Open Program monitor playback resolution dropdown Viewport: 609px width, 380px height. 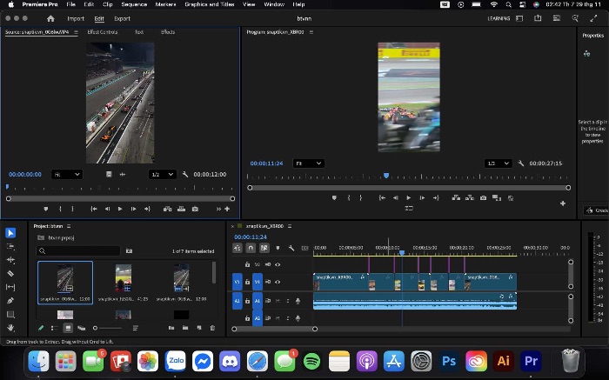coord(498,163)
